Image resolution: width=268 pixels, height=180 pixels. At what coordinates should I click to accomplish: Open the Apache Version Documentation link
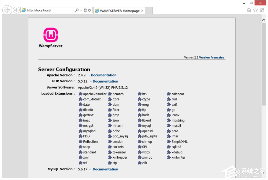click(x=103, y=75)
